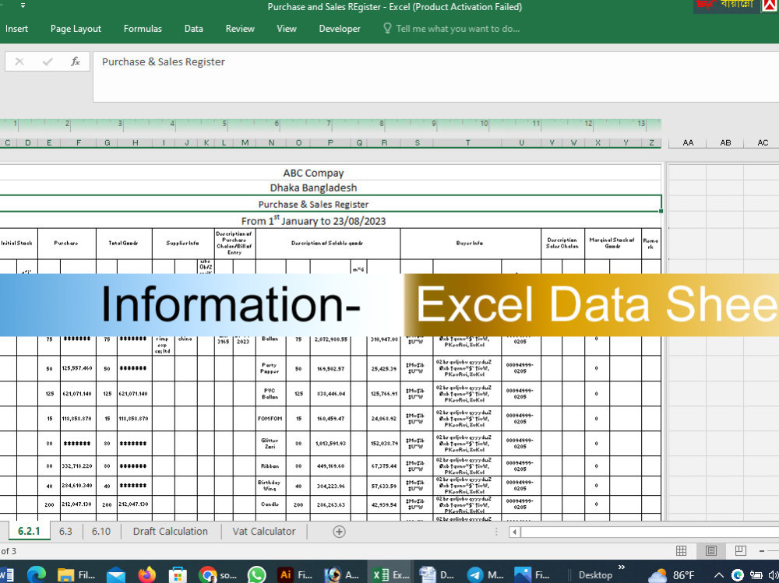779x583 pixels.
Task: Click the battery tray icon
Action: click(x=756, y=575)
